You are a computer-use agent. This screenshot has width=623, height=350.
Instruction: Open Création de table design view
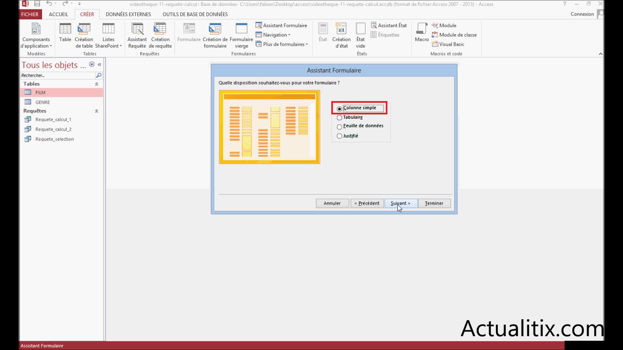pos(84,35)
